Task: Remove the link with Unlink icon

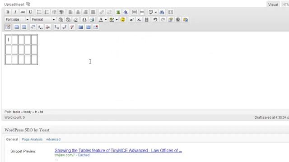Action: 109,12
